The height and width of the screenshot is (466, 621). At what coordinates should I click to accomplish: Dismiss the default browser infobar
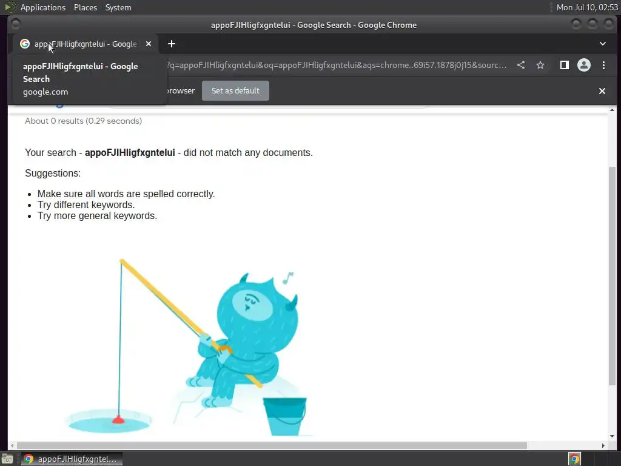click(x=602, y=91)
